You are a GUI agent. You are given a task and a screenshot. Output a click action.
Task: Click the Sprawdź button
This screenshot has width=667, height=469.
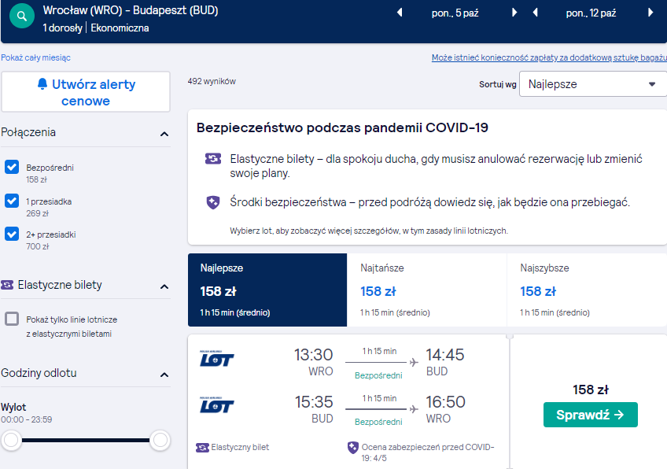coord(591,415)
